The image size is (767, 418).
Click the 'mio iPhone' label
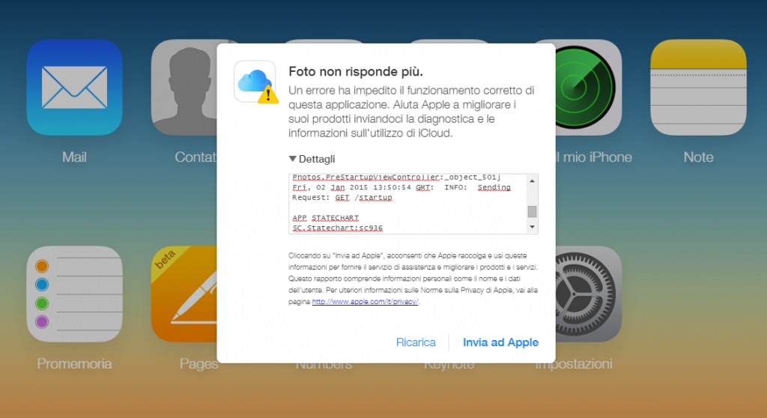(x=597, y=157)
